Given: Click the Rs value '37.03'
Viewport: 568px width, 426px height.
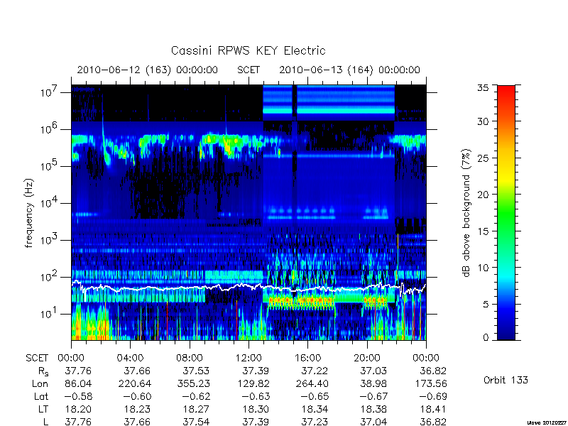Looking at the screenshot, I should pos(373,371).
